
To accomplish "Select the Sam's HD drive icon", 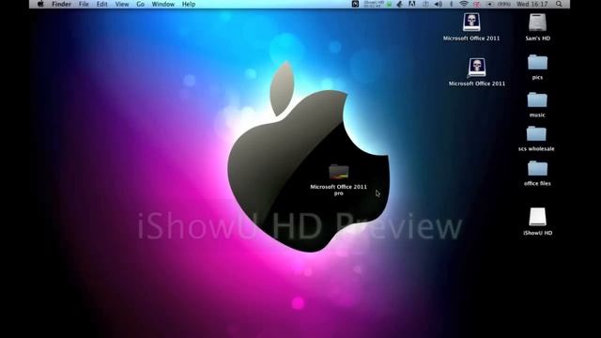I will 537,23.
